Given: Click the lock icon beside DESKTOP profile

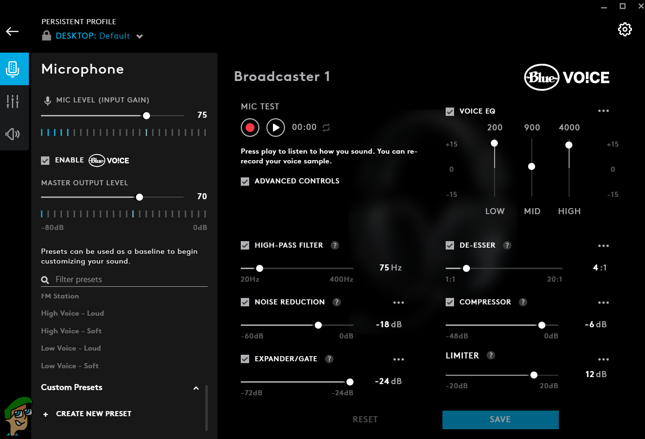Looking at the screenshot, I should 47,35.
